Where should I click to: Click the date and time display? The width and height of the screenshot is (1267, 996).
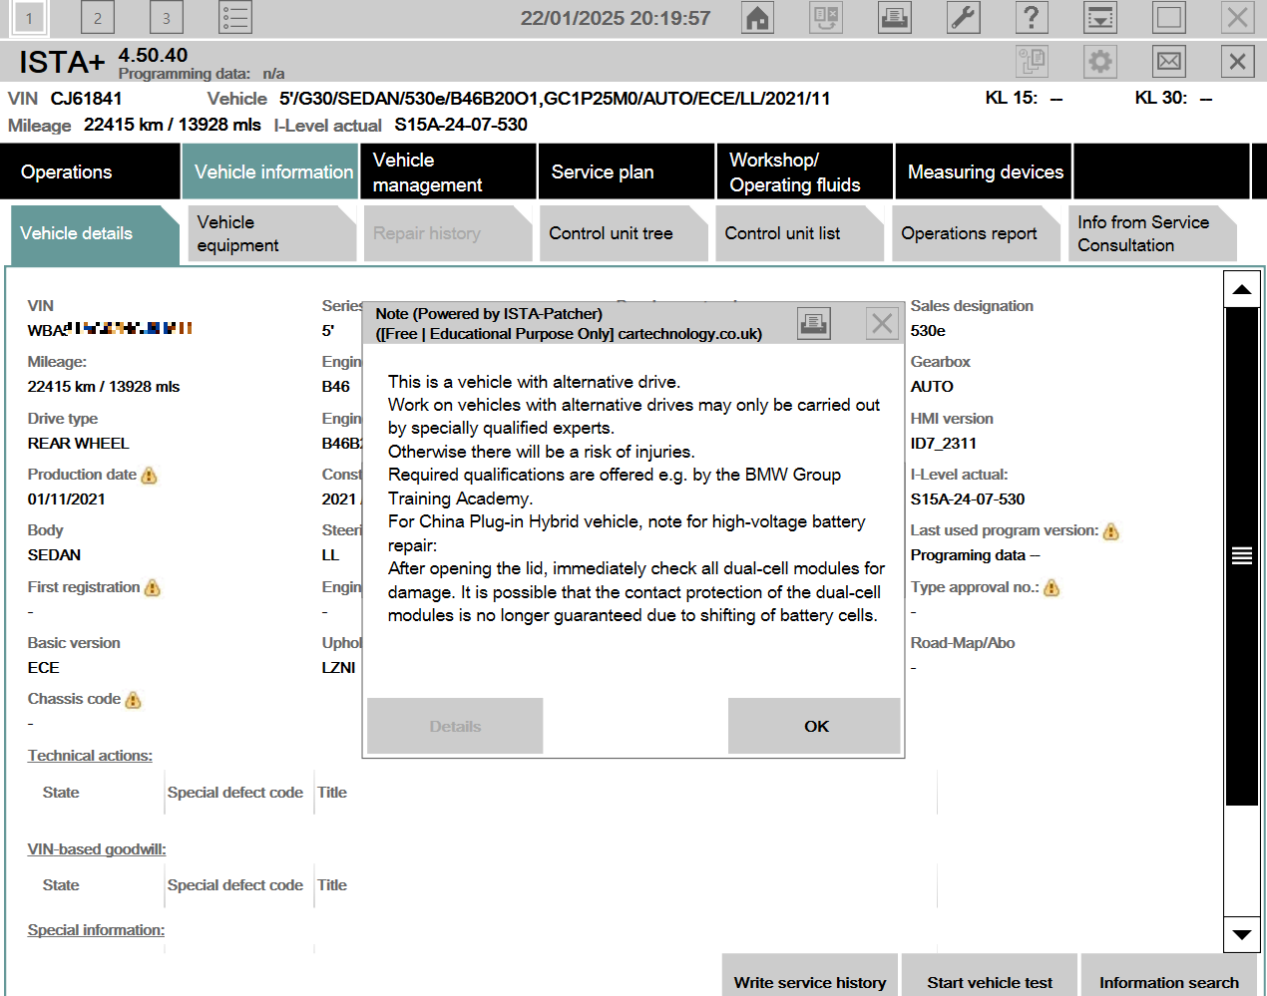coord(616,18)
